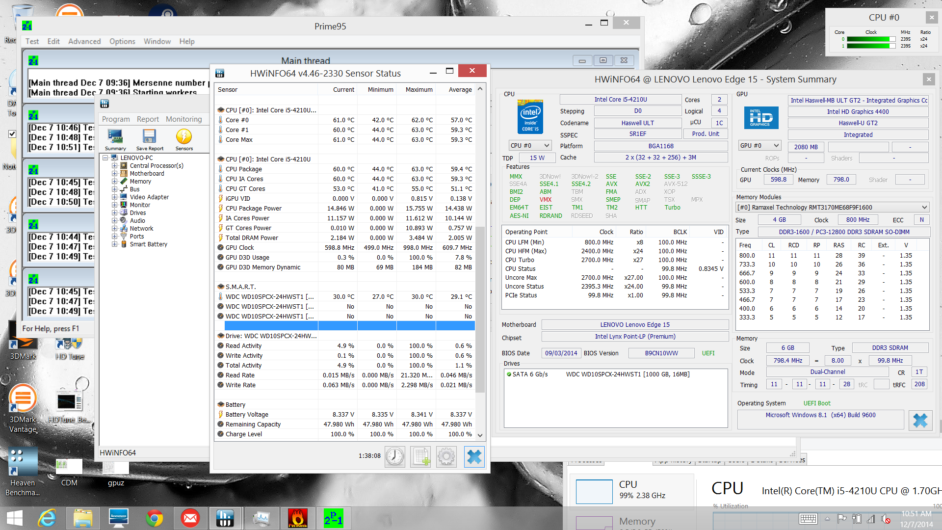Open Prime95 Advanced menu
The width and height of the screenshot is (942, 530).
point(84,41)
